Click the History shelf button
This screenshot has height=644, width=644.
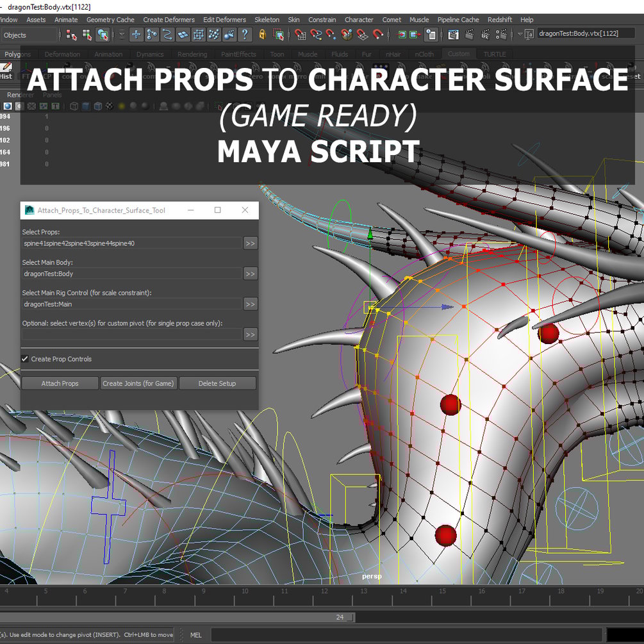6,70
